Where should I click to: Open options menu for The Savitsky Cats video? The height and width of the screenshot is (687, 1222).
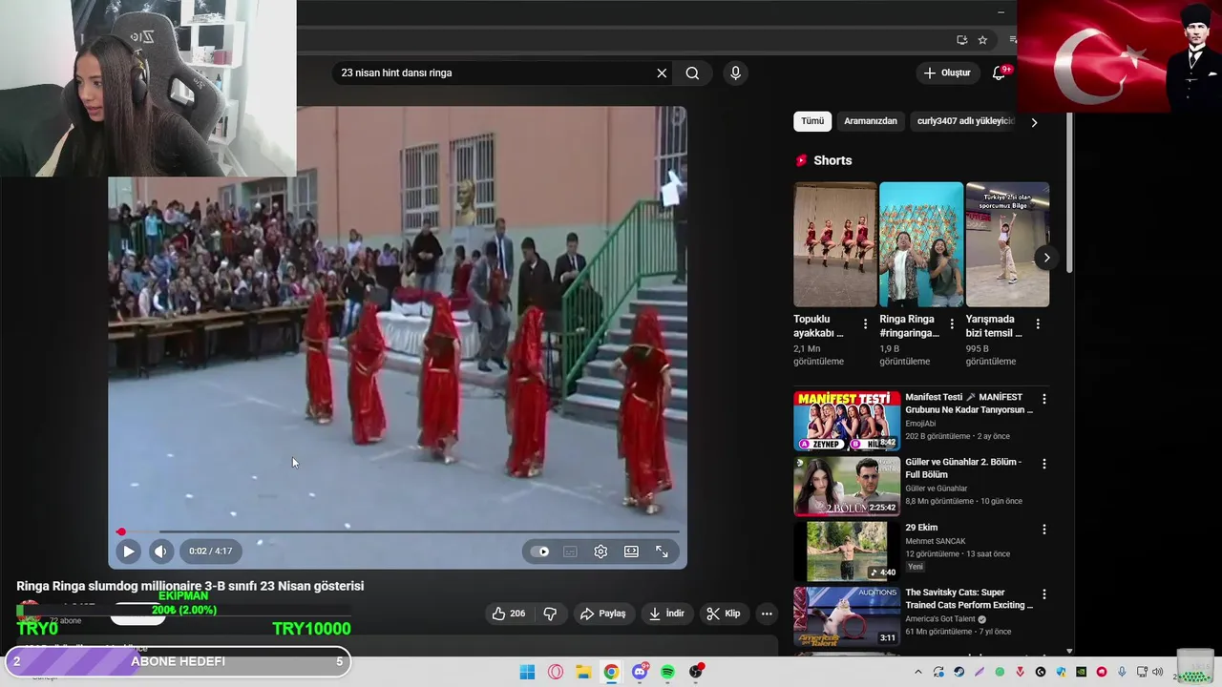1043,594
